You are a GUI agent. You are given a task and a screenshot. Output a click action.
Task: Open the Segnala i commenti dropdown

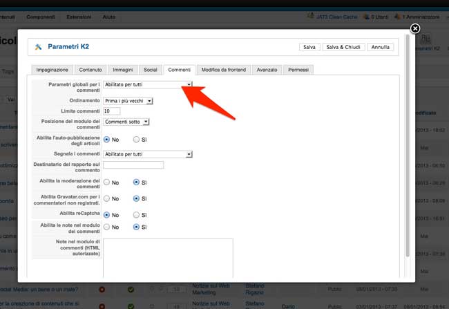[x=147, y=154]
